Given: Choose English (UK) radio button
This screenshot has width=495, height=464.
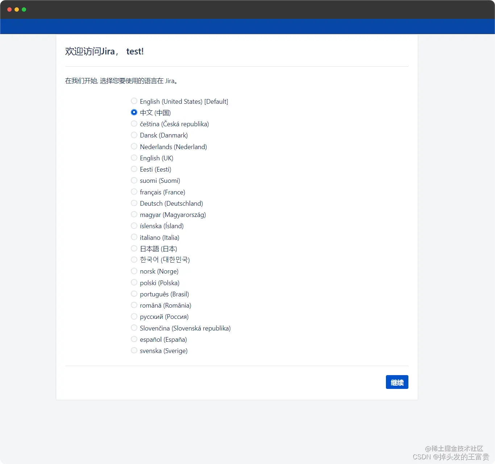Looking at the screenshot, I should pos(134,157).
